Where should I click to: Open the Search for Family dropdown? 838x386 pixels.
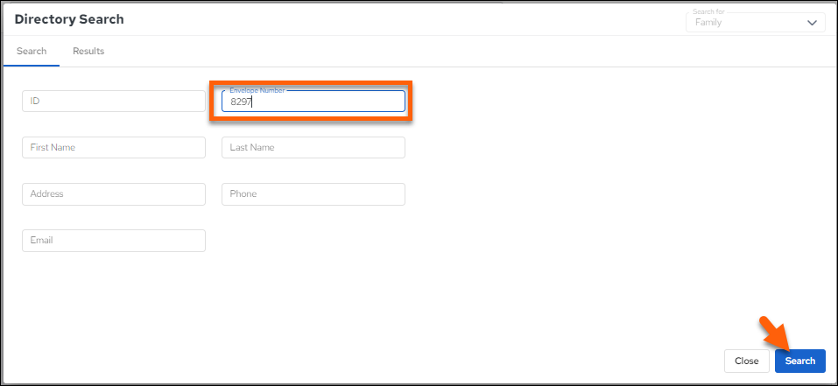click(x=756, y=22)
